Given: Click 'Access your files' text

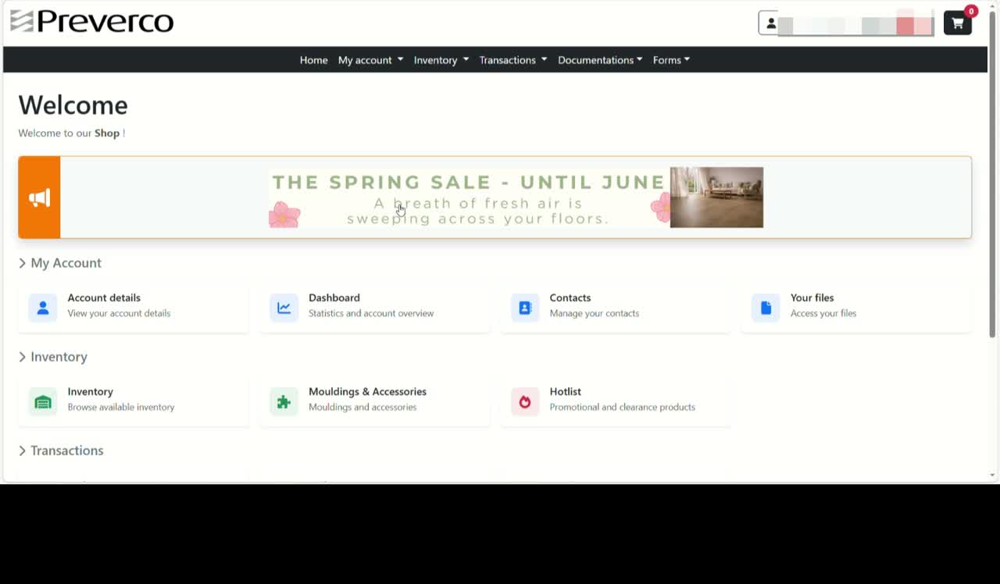Looking at the screenshot, I should click(823, 313).
